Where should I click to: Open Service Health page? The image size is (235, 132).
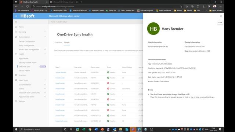tap(25, 71)
